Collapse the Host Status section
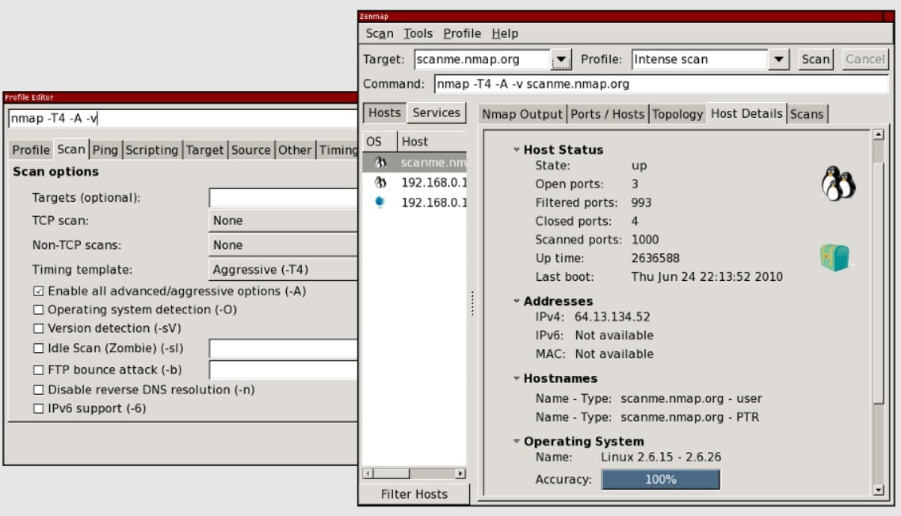901x516 pixels. (517, 150)
